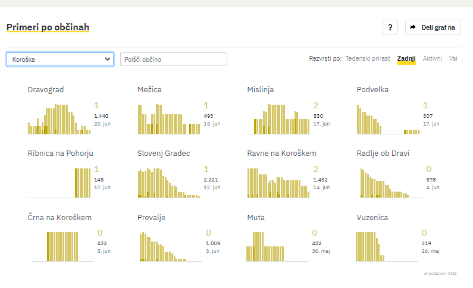Click the Poišči občino search field
Image resolution: width=473 pixels, height=288 pixels.
click(174, 60)
